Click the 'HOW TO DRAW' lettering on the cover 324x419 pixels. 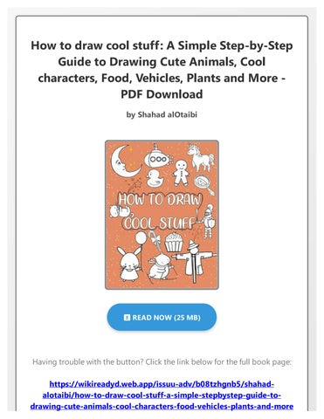160,200
